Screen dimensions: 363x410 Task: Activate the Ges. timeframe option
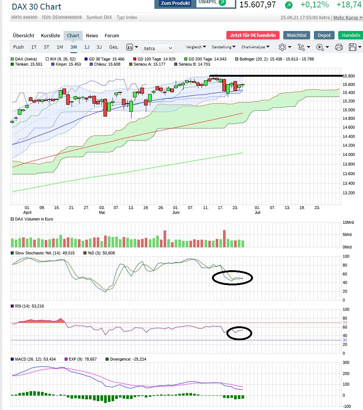click(x=113, y=47)
